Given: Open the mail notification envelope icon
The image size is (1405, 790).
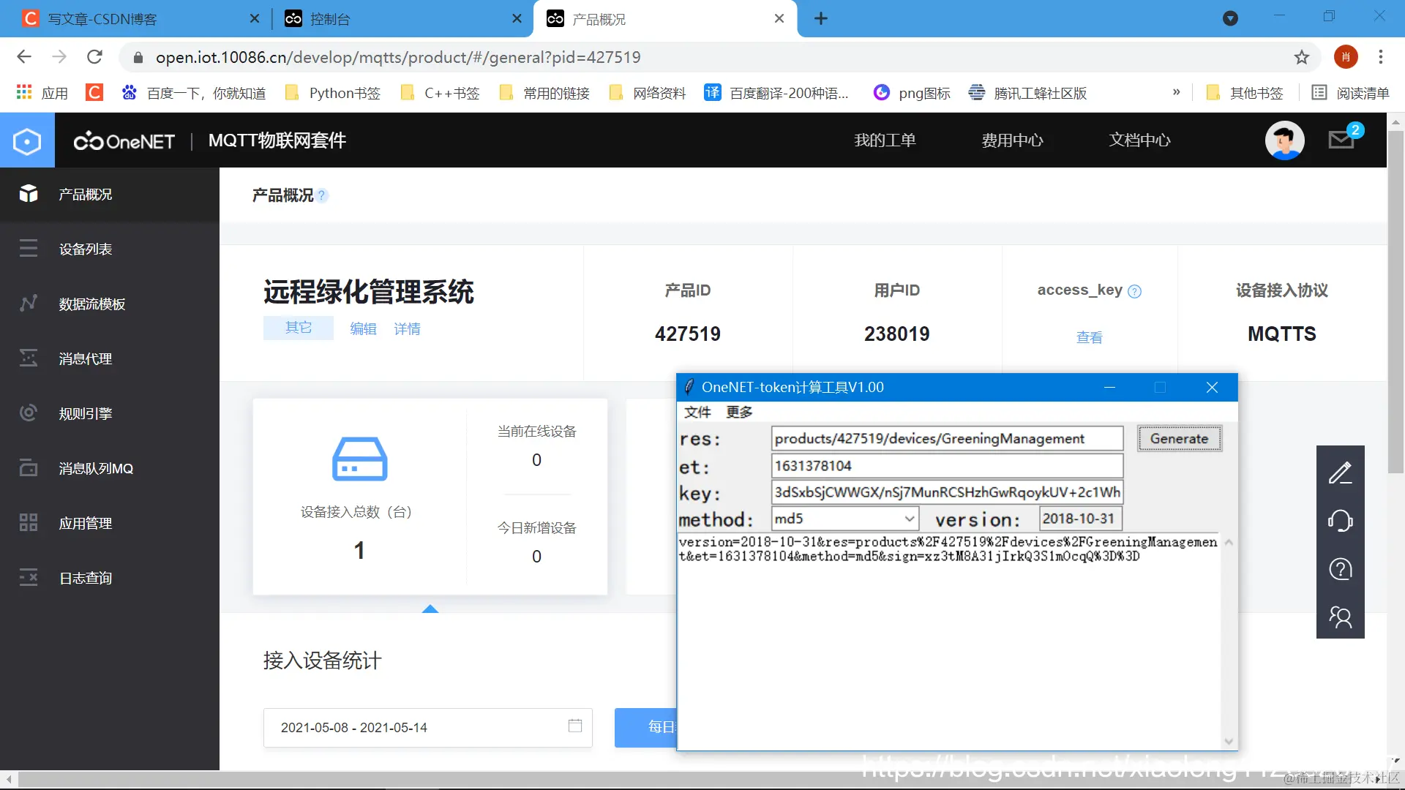Looking at the screenshot, I should pyautogui.click(x=1341, y=139).
